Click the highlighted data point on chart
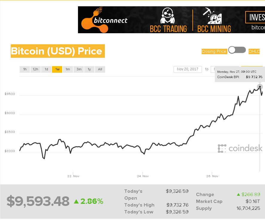 (260, 87)
